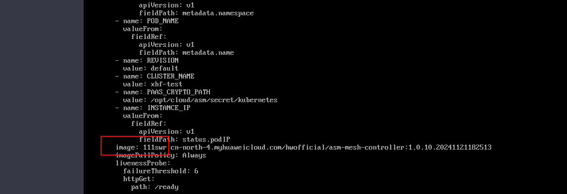This screenshot has height=194, width=567.
Task: Click the imagePullPolicy: Always line
Action: click(x=160, y=155)
